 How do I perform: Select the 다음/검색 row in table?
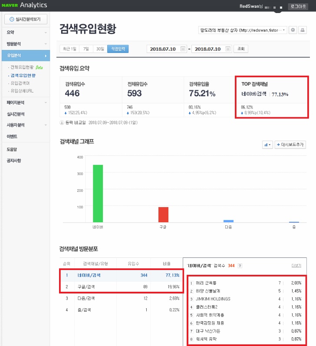pos(121,298)
